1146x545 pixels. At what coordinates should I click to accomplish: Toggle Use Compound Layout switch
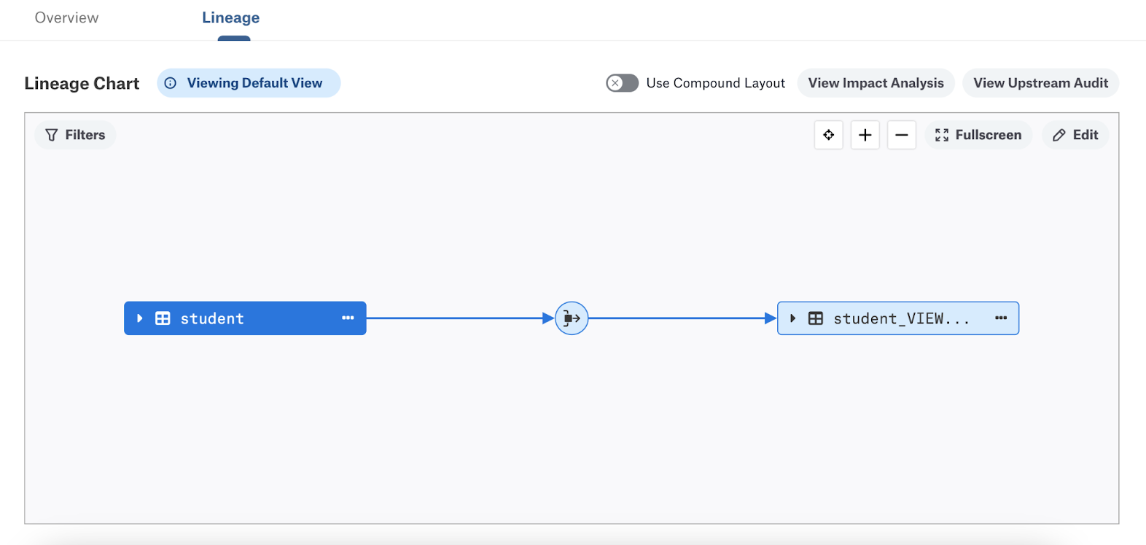[x=622, y=83]
